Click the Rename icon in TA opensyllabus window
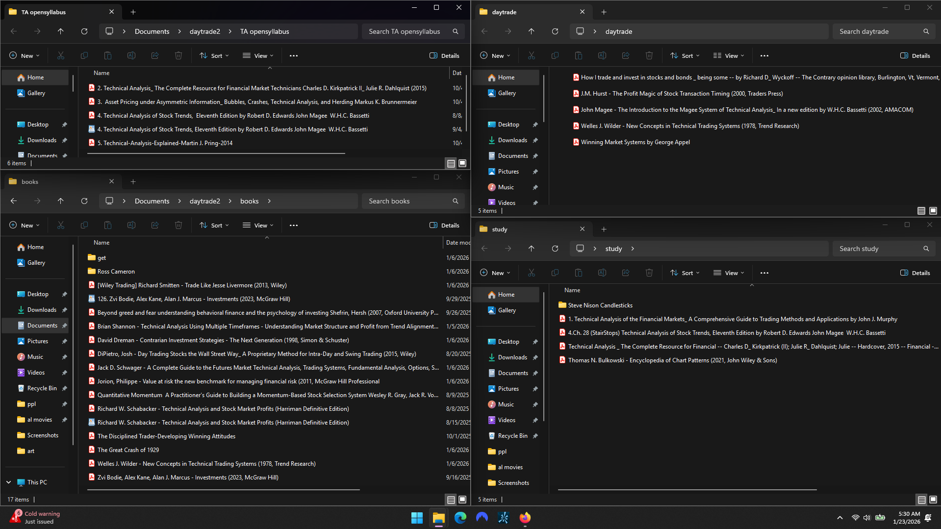 click(131, 56)
